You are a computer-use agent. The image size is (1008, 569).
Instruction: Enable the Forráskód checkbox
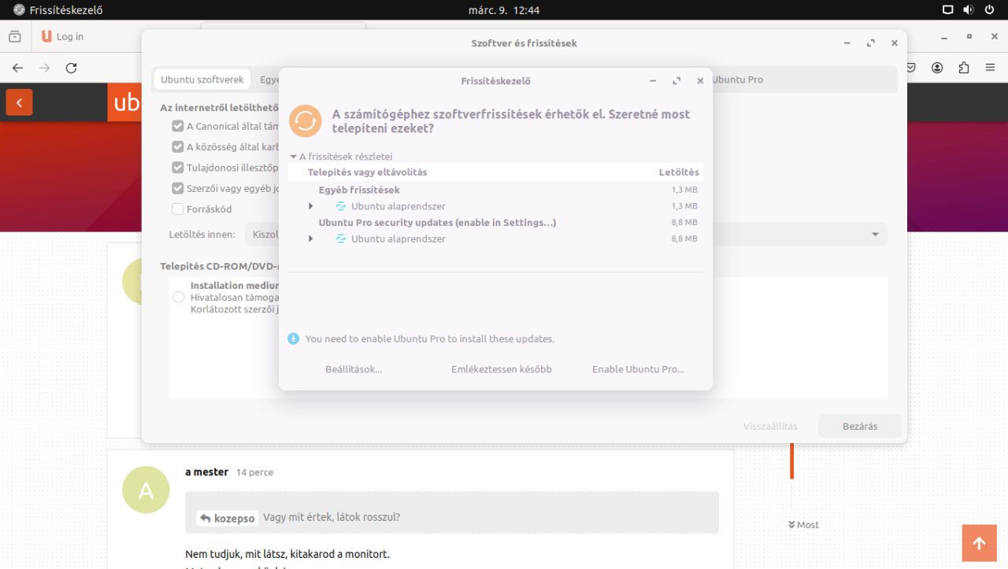[x=178, y=209]
